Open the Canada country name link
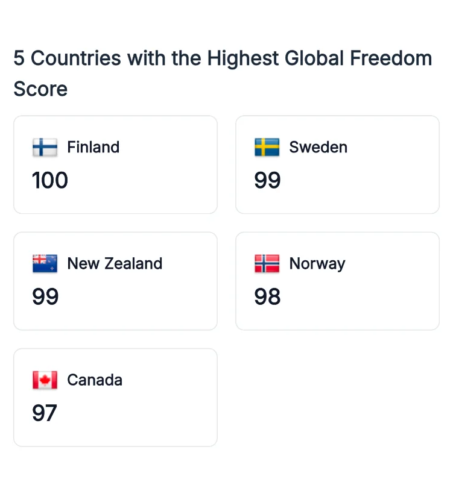Image resolution: width=453 pixels, height=482 pixels. pos(95,380)
